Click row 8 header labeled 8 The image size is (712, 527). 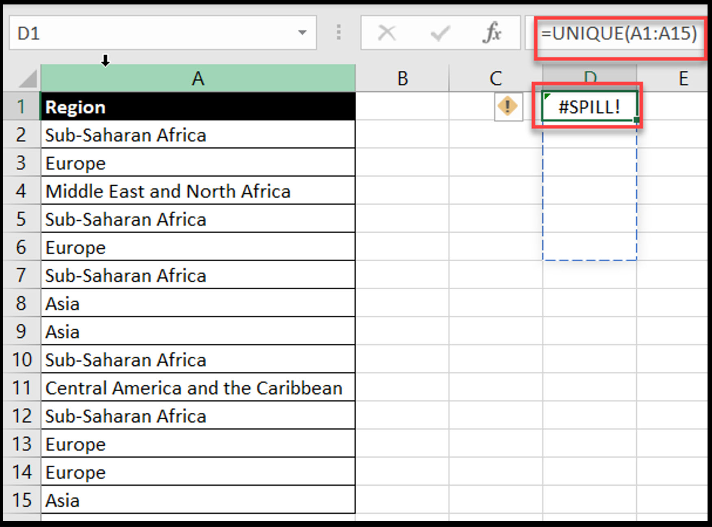[x=21, y=304]
